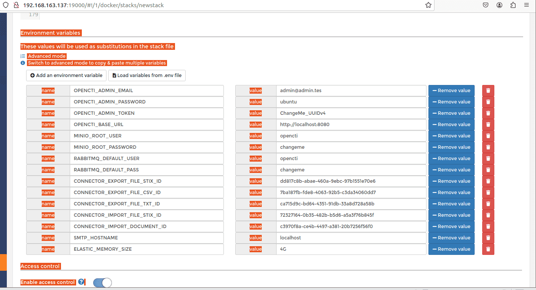Delete the OPENCTI_ADMIN_EMAIL variable with trash icon

[x=488, y=91]
